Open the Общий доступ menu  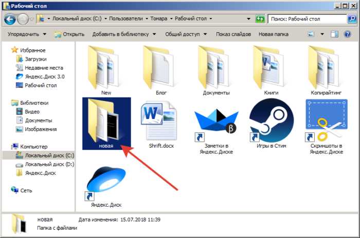click(x=186, y=34)
